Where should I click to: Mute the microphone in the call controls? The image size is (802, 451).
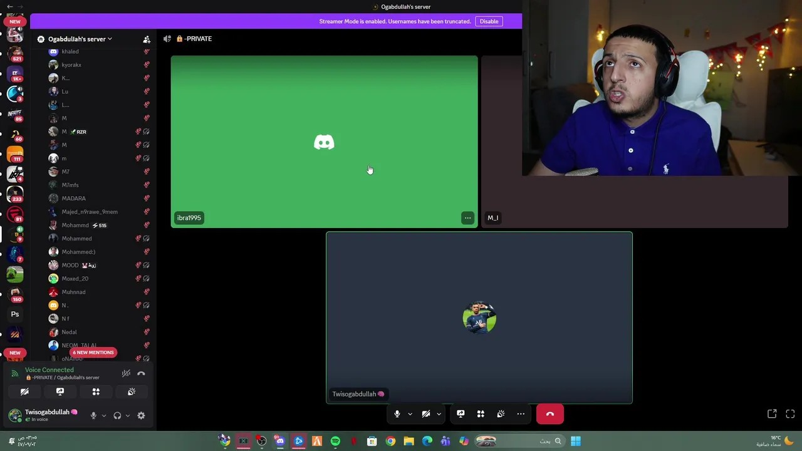tap(397, 414)
